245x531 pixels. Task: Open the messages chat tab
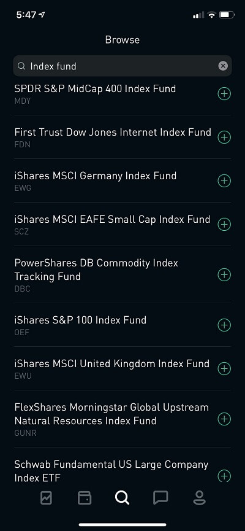coord(160,498)
